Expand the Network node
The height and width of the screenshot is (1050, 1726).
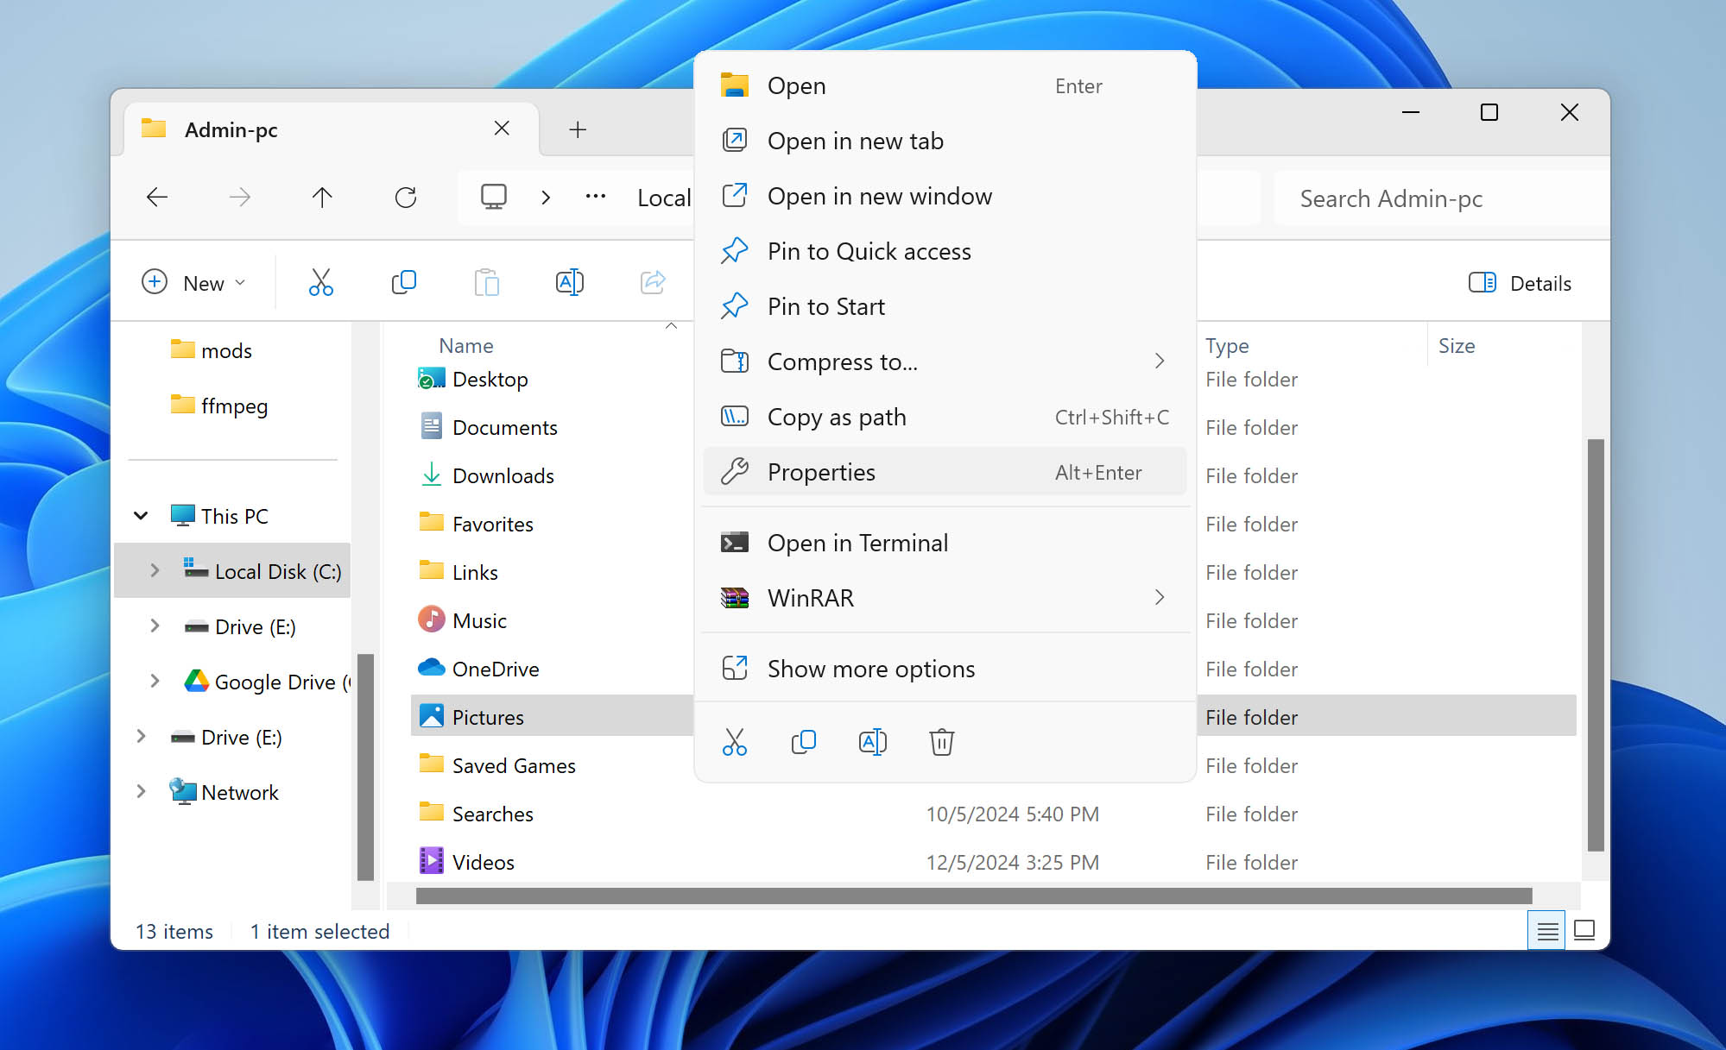[x=141, y=792]
